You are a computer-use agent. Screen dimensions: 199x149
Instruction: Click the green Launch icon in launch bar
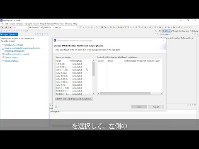coord(6,27)
